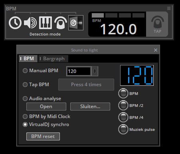Switch to the BPM tab

coord(28,59)
